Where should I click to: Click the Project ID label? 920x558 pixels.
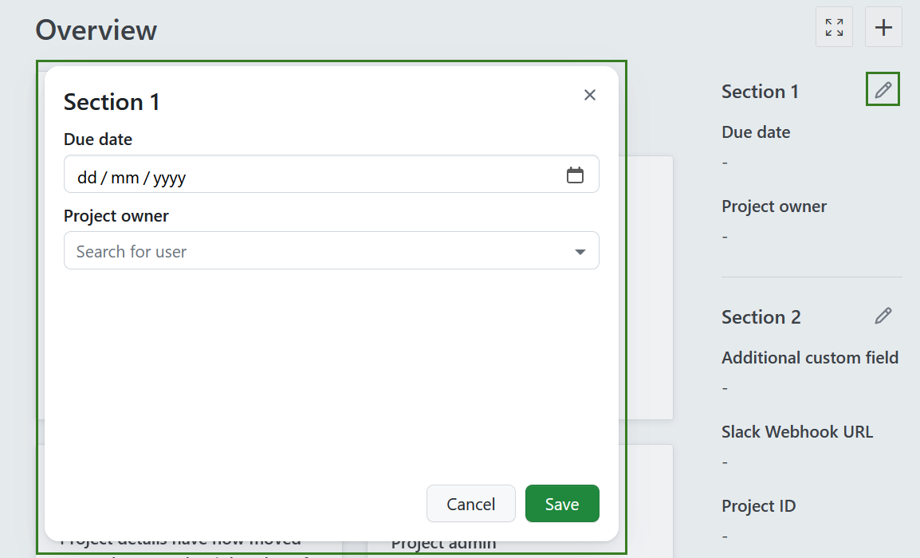759,506
